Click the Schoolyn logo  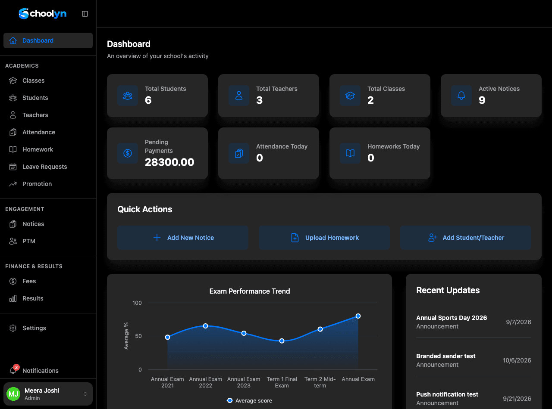42,14
